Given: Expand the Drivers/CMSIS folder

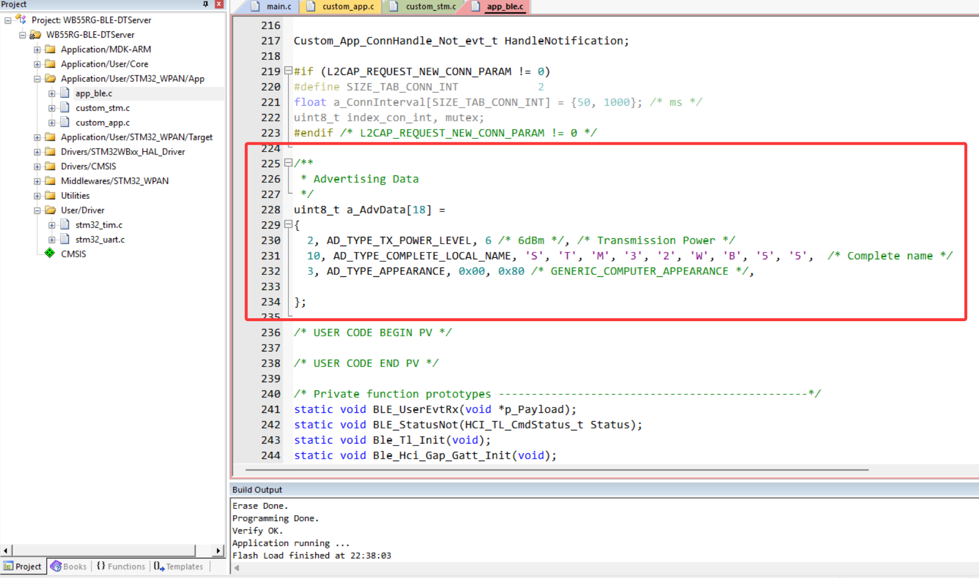Looking at the screenshot, I should (37, 166).
